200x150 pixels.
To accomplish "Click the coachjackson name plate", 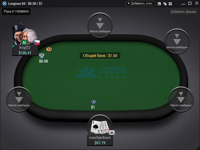I will pos(100,140).
